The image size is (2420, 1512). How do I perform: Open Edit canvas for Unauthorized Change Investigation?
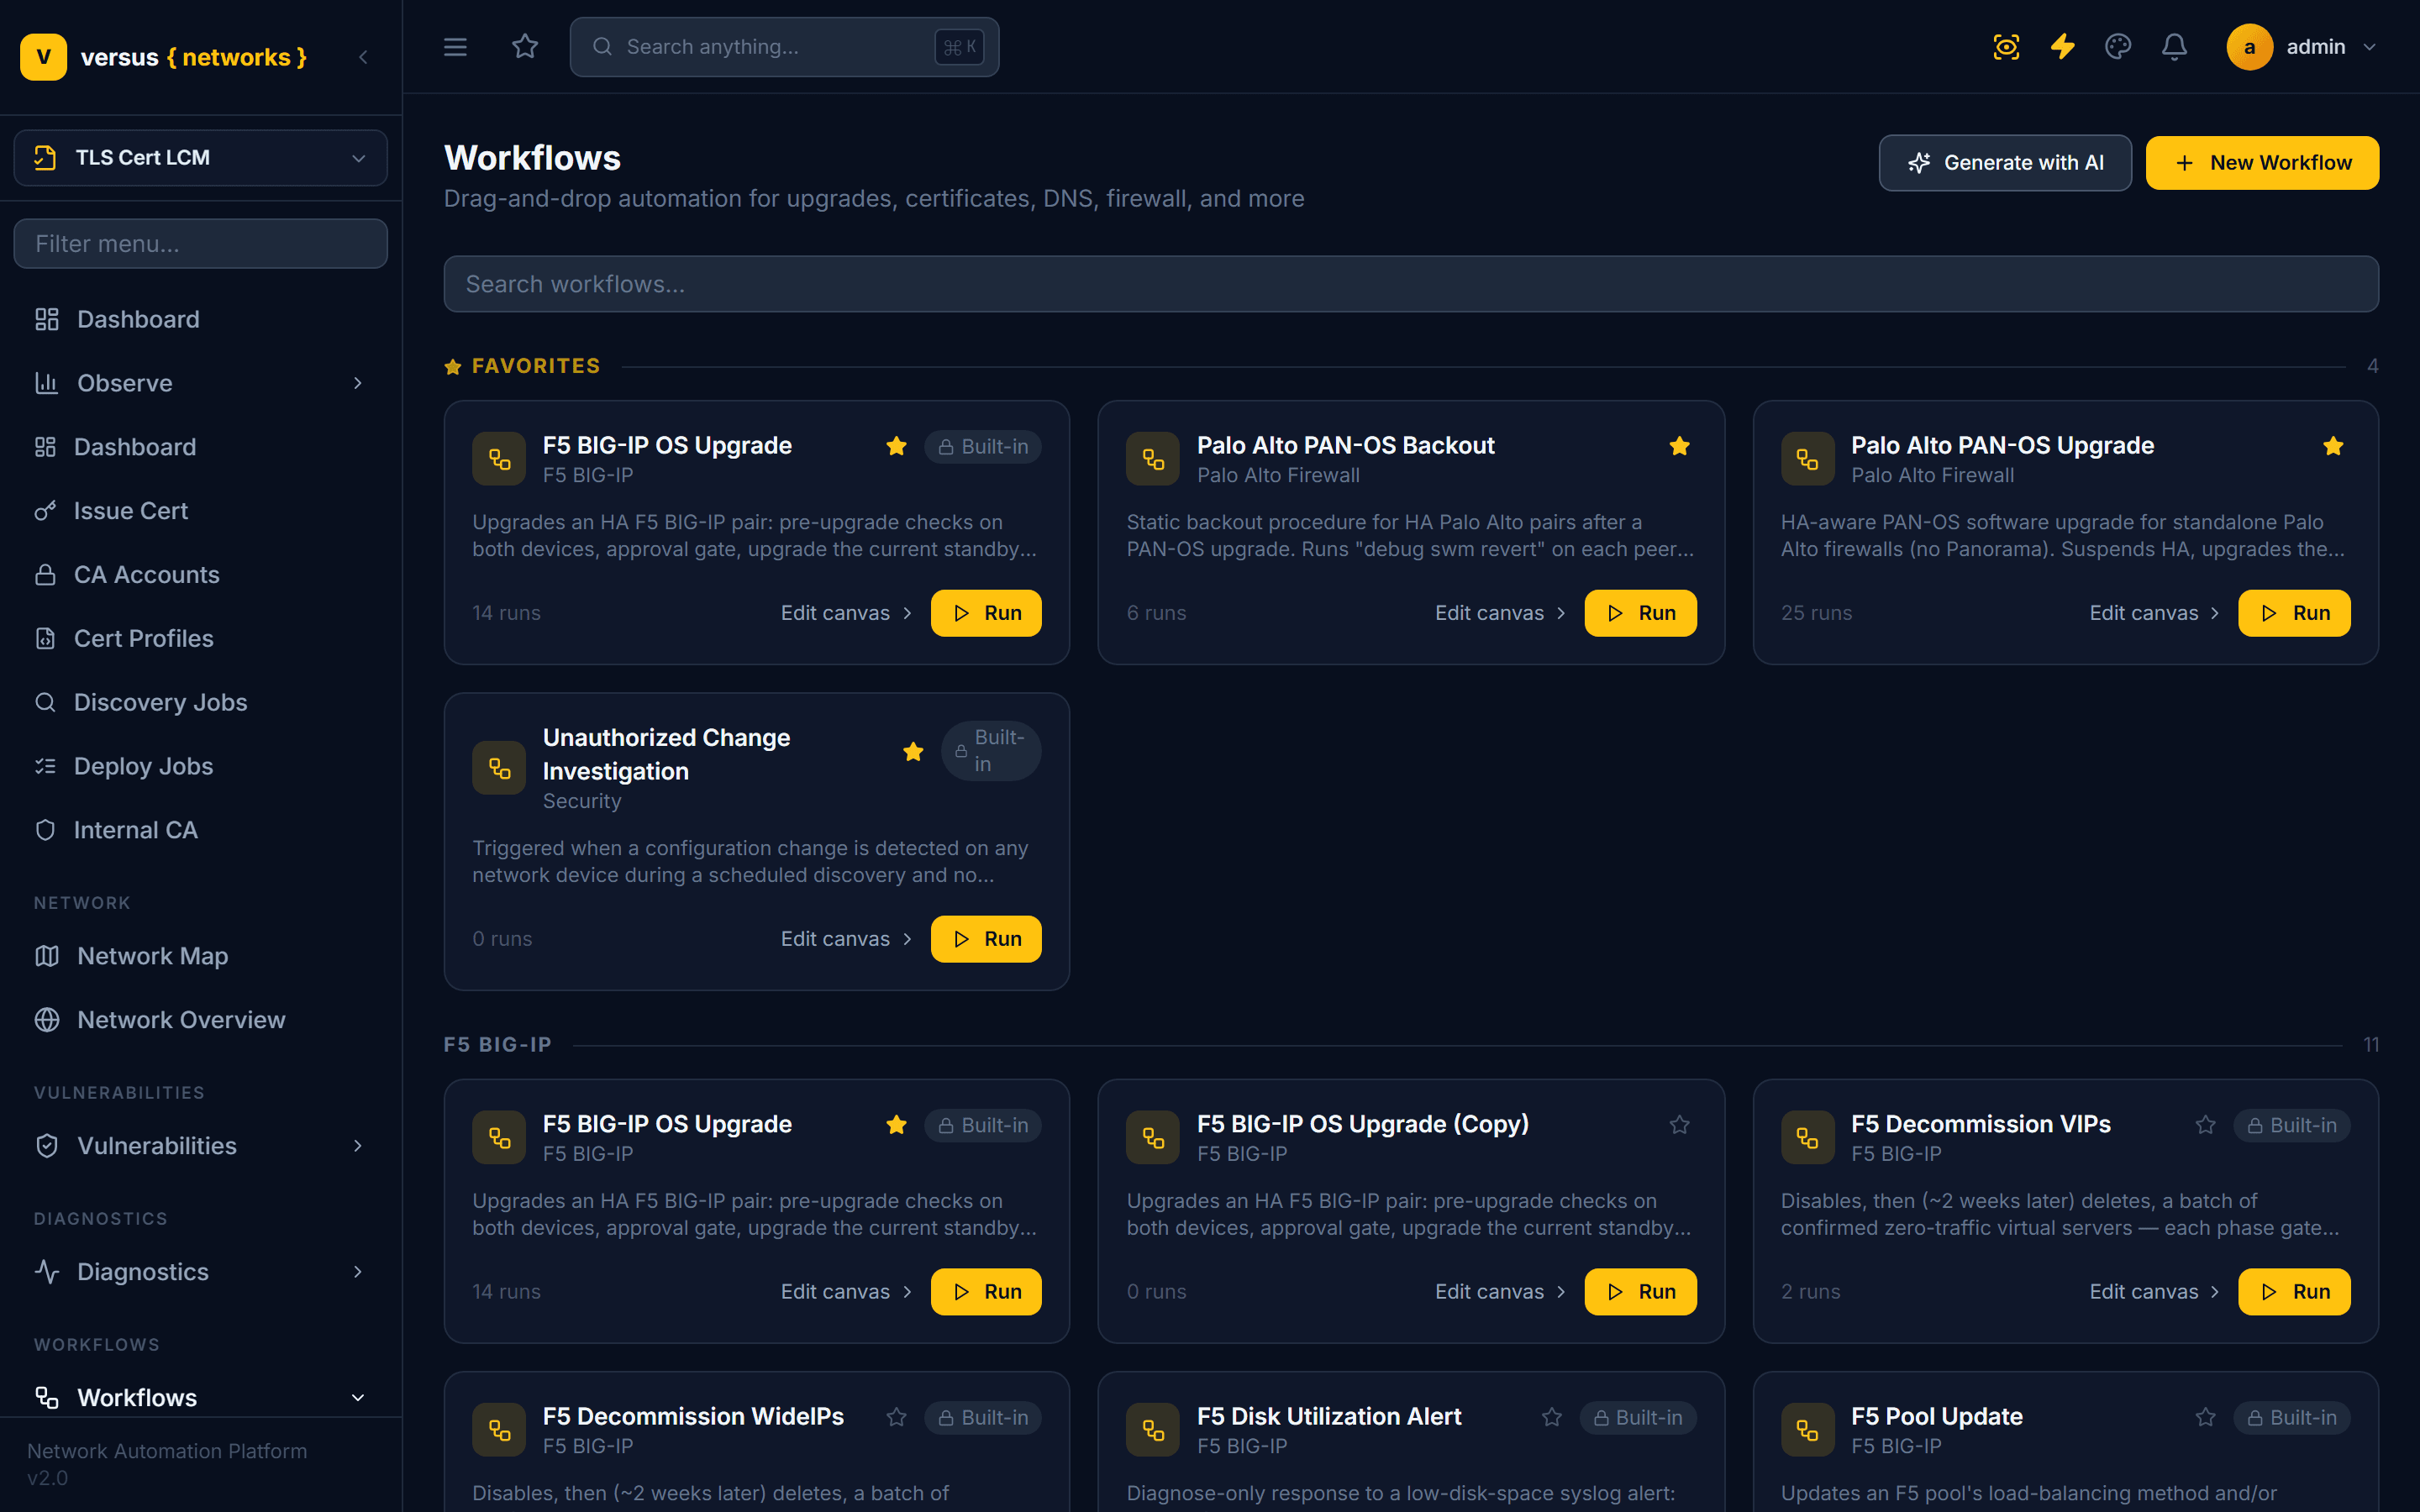(x=846, y=939)
